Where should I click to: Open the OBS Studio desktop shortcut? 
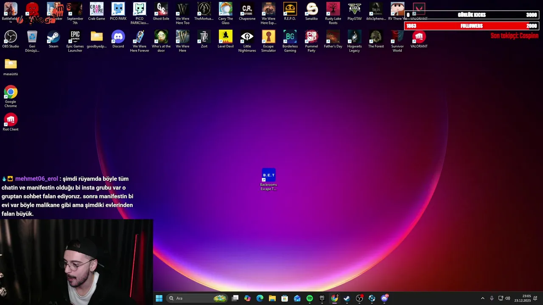(11, 39)
